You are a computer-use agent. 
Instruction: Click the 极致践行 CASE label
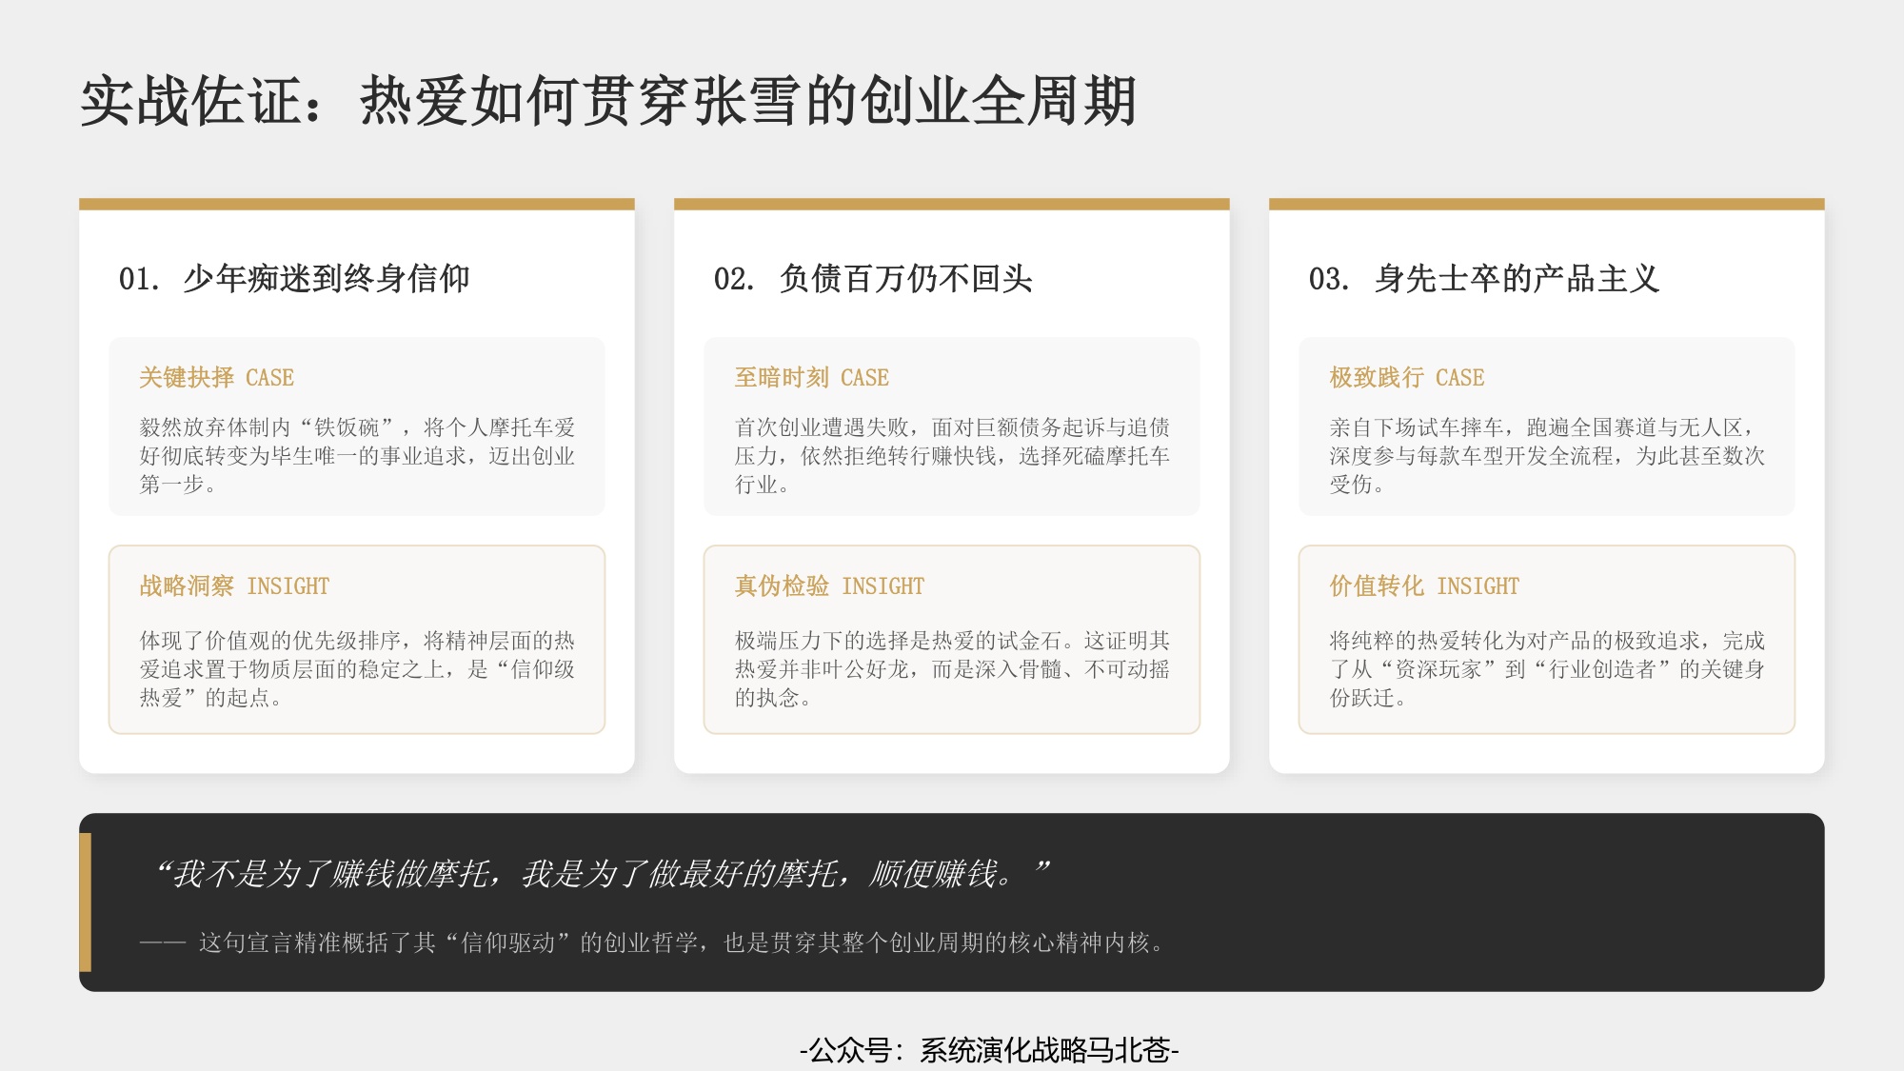[x=1406, y=377]
